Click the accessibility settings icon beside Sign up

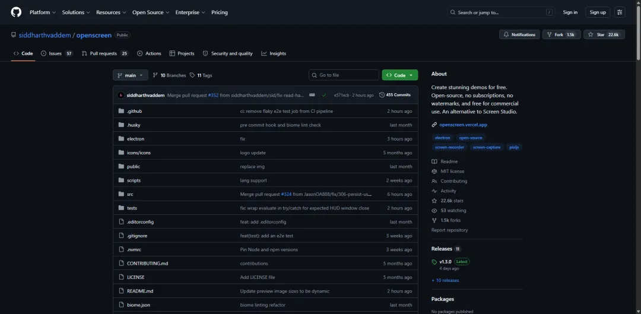620,12
